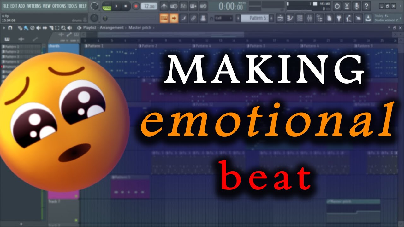Click the audio editor scissors icon
This screenshot has width=404, height=227.
coord(347,6)
